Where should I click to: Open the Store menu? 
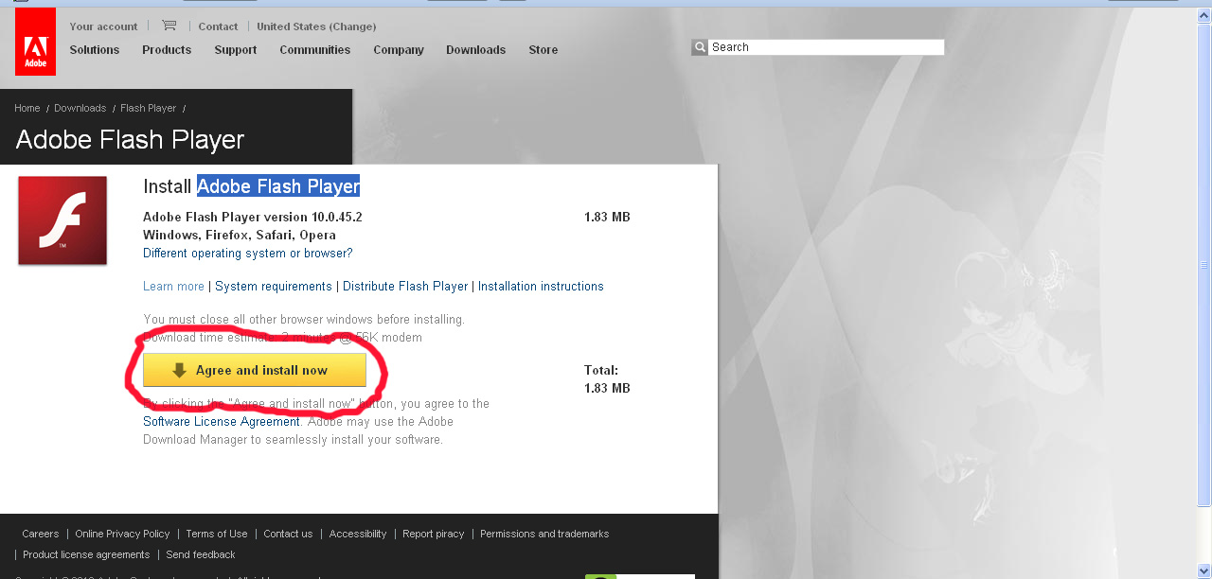pos(543,50)
